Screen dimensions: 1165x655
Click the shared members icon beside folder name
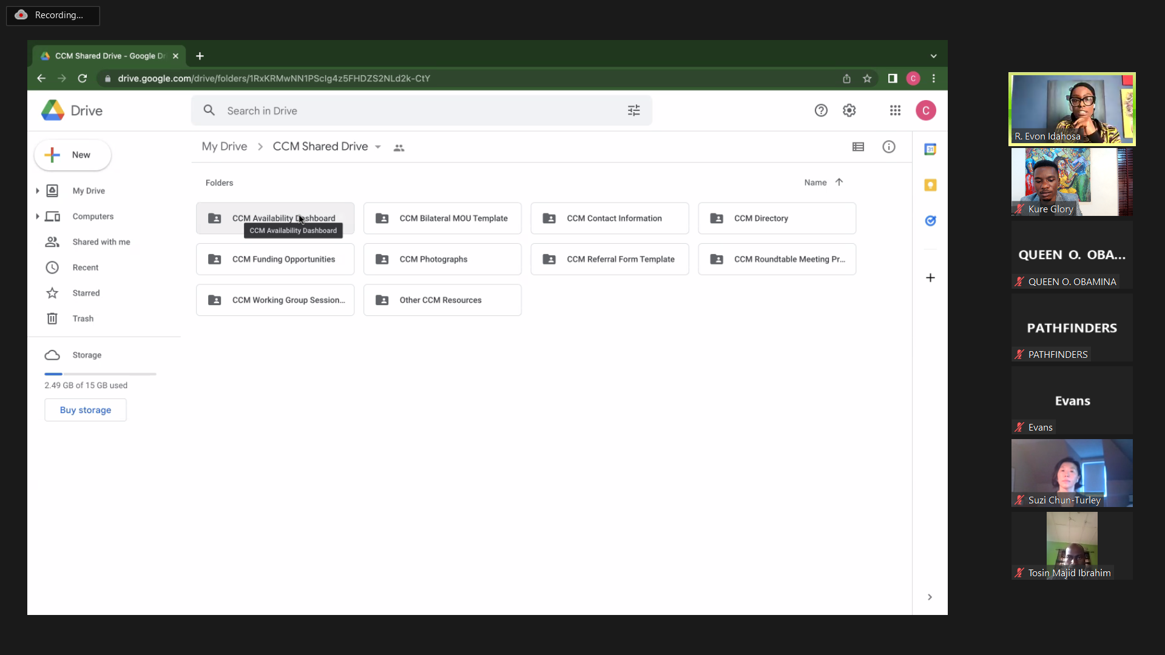pos(399,147)
